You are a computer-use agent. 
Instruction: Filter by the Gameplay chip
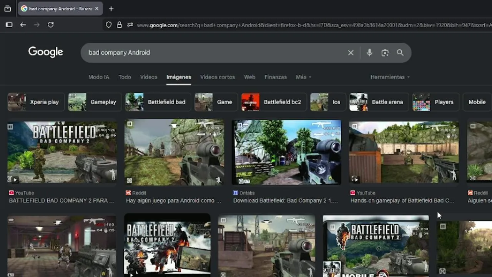95,102
